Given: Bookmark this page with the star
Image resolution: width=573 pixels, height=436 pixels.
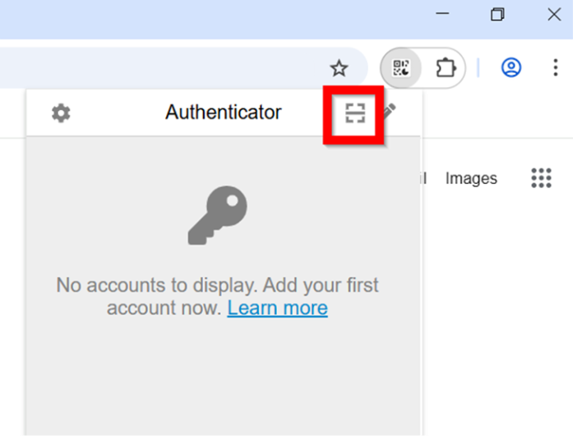Looking at the screenshot, I should (339, 67).
